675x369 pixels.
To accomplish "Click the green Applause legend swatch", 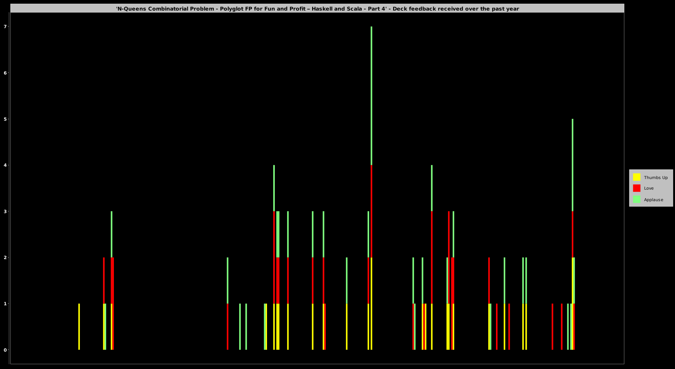I will click(637, 199).
